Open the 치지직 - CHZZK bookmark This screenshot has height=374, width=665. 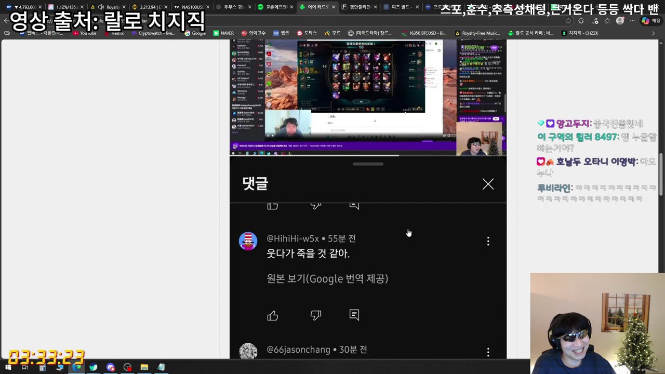[580, 33]
